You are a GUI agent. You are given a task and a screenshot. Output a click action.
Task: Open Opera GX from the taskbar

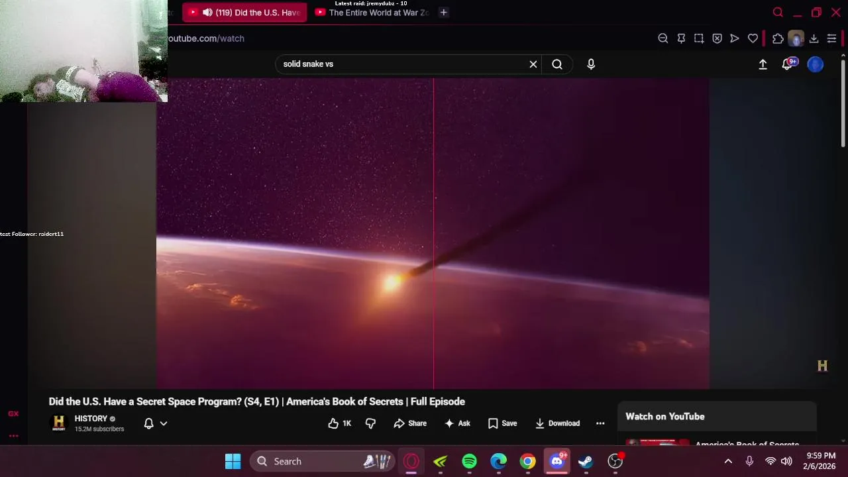pyautogui.click(x=411, y=462)
